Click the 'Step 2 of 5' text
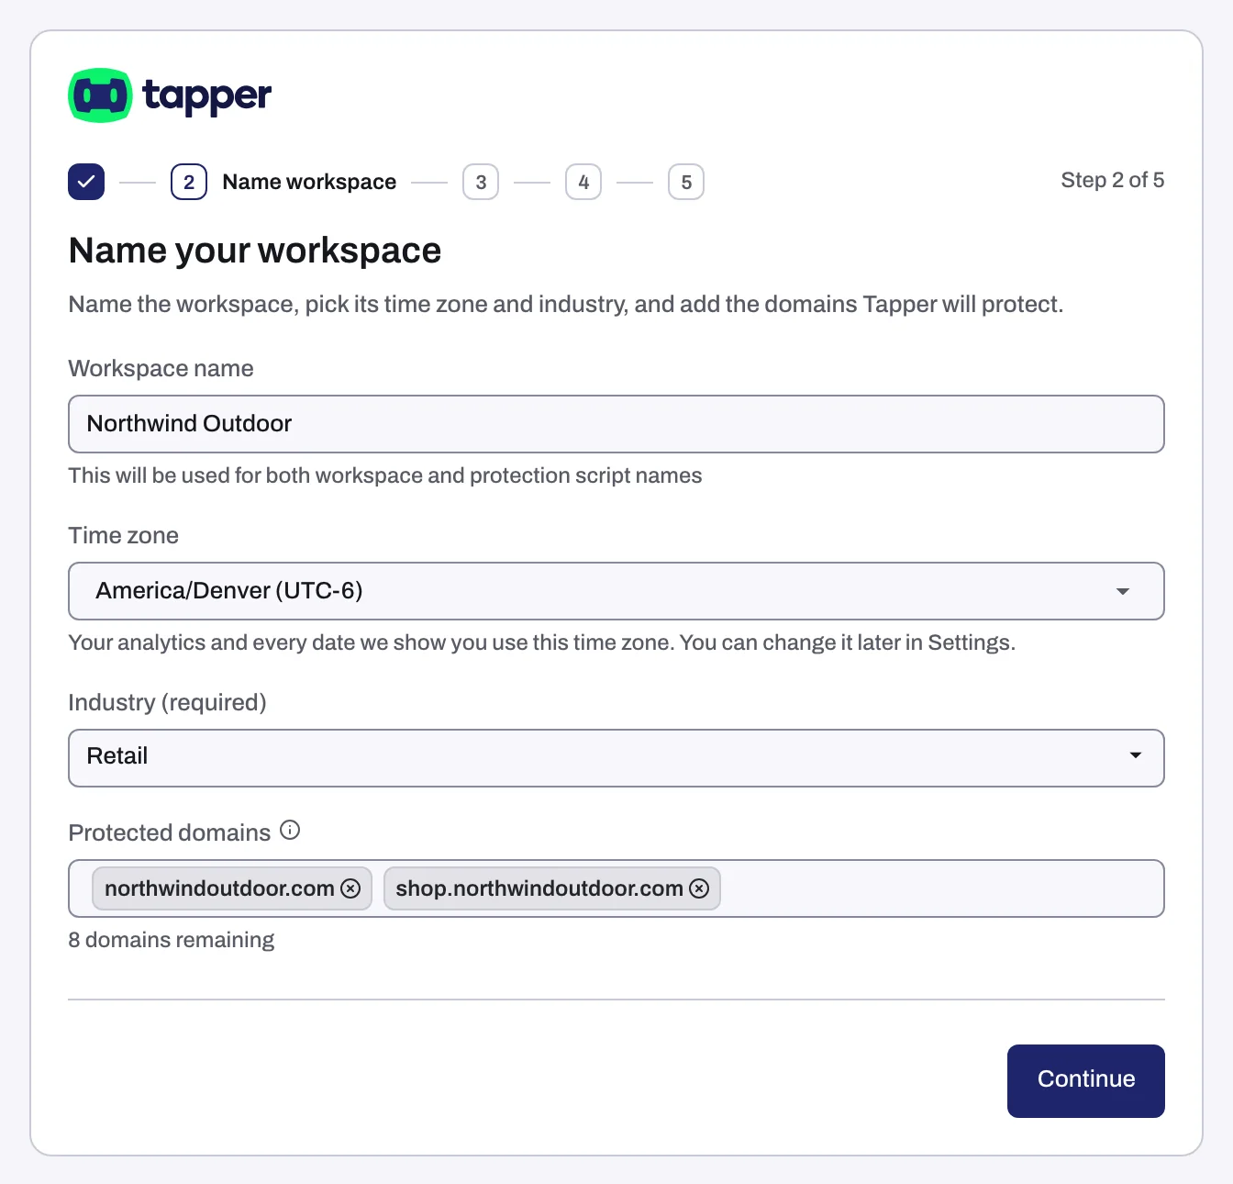1233x1184 pixels. tap(1113, 180)
